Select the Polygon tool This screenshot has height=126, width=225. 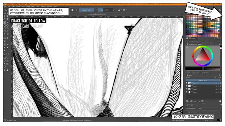click(x=5, y=28)
